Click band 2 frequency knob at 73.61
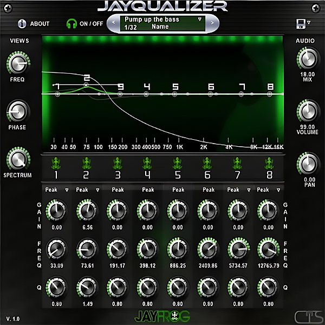 [x=87, y=249]
